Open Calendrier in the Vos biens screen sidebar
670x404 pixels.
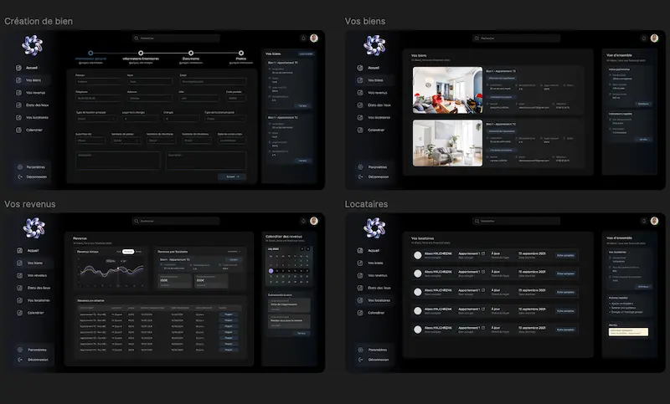(371, 130)
